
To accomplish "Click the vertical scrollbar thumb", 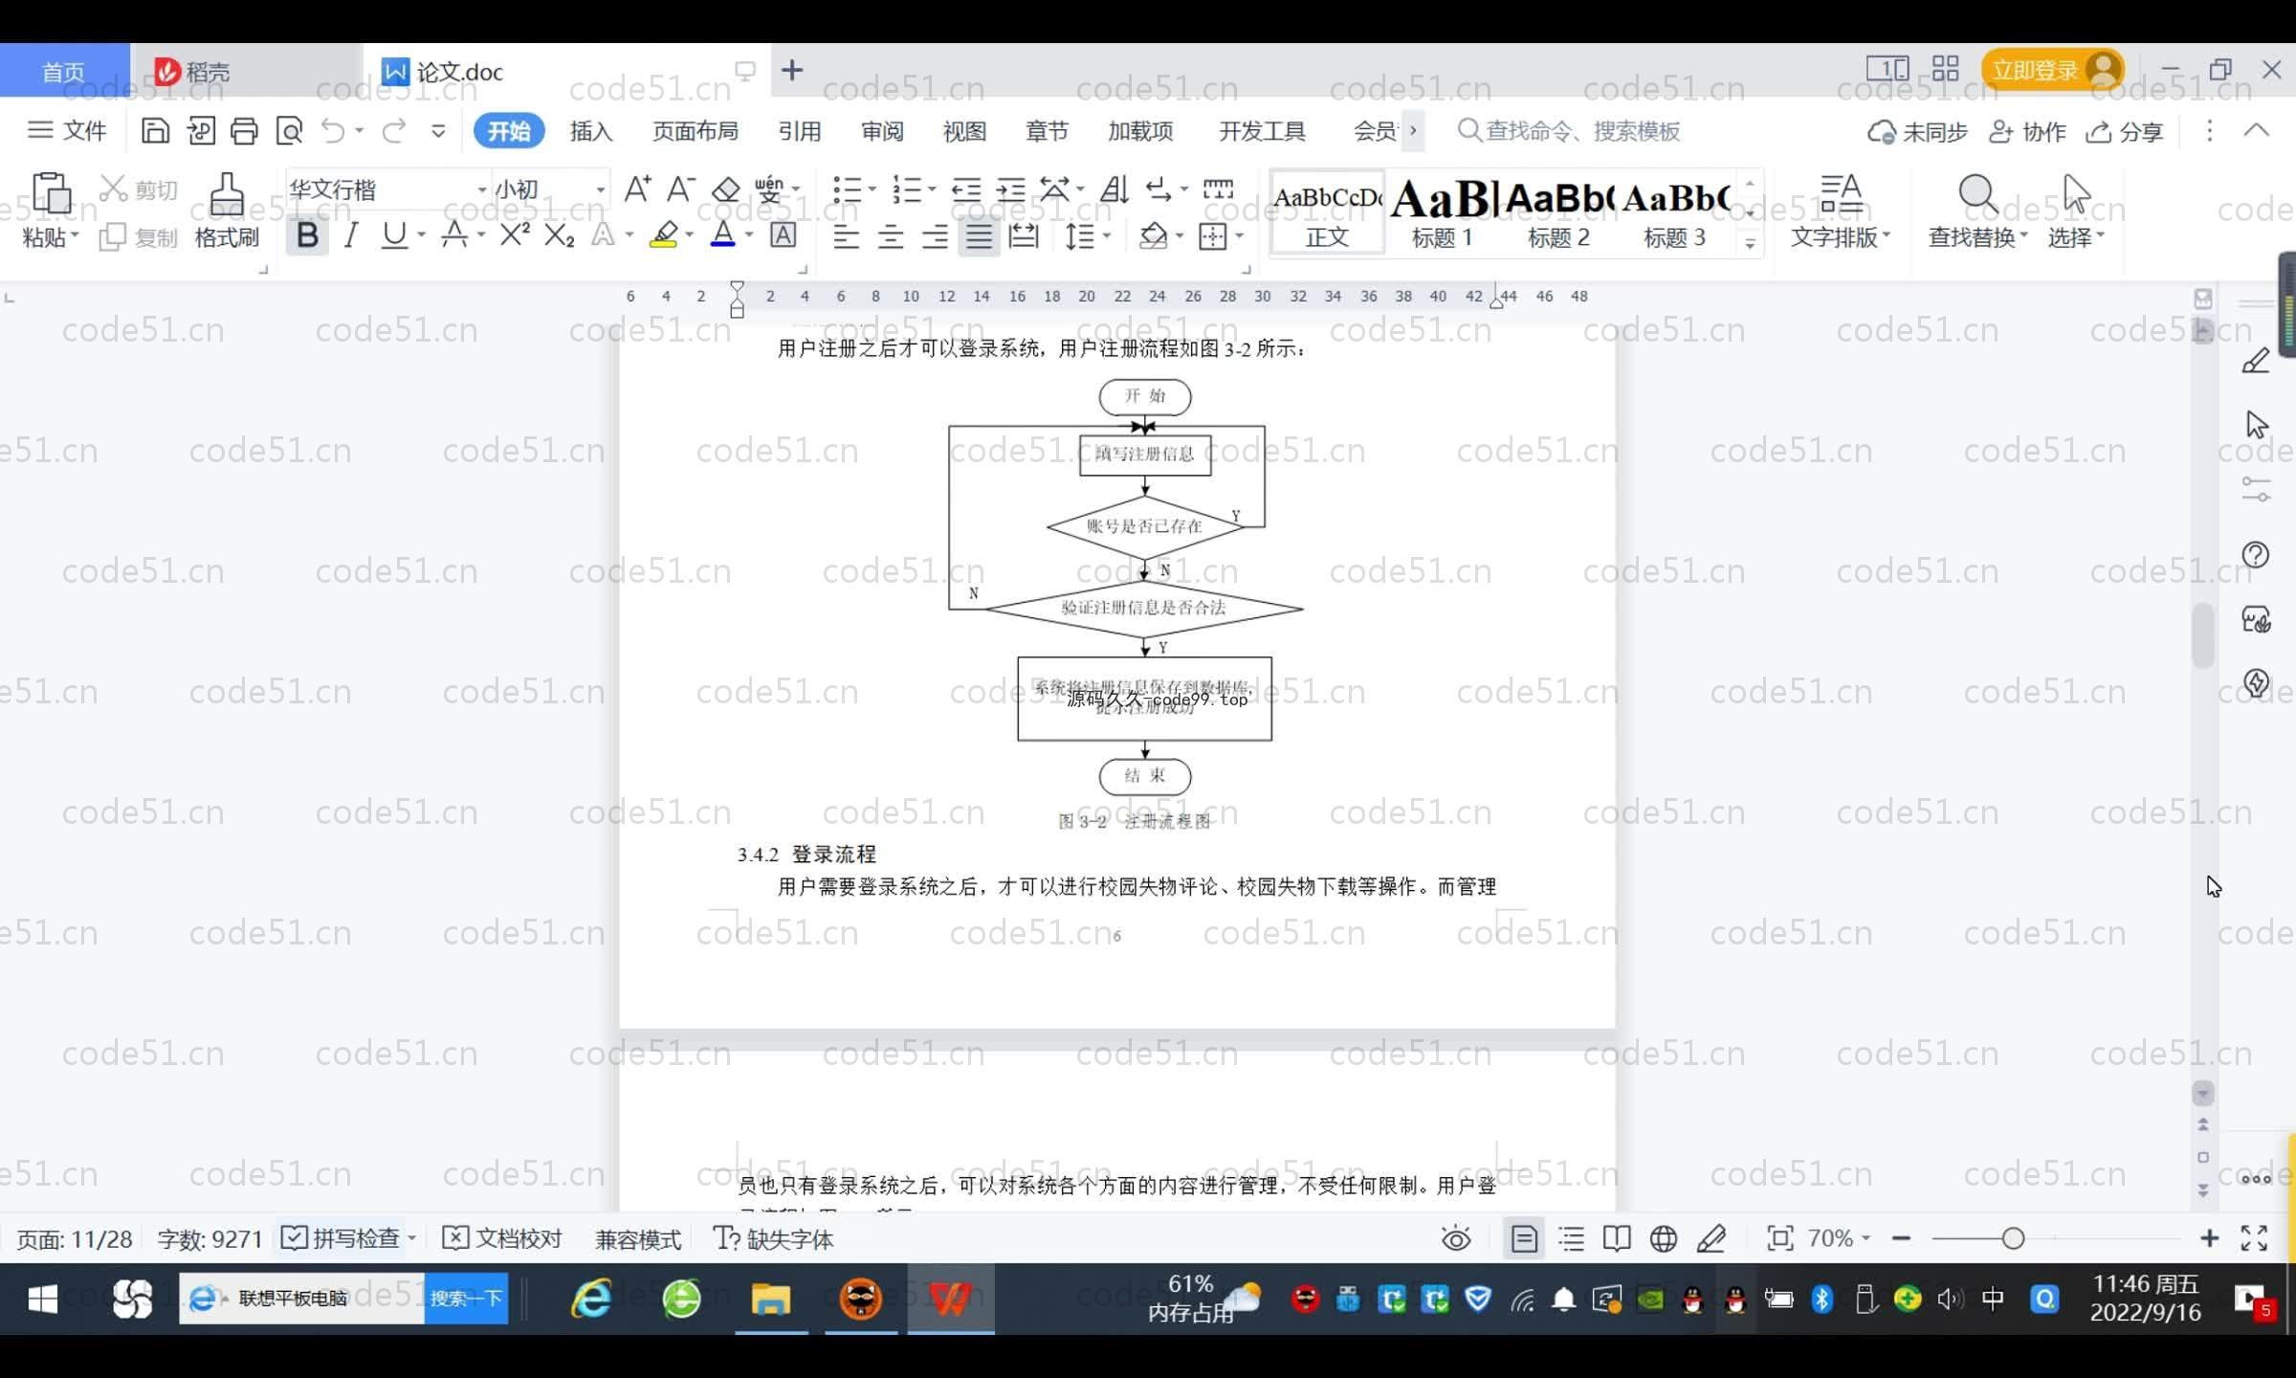I will [2203, 634].
